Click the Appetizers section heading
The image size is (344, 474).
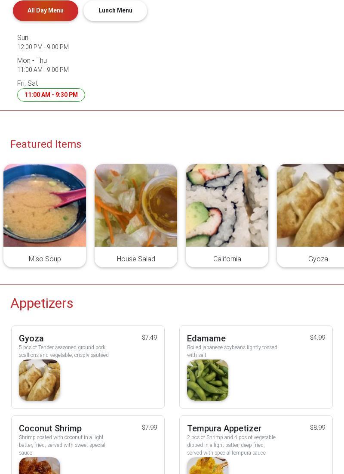(42, 303)
